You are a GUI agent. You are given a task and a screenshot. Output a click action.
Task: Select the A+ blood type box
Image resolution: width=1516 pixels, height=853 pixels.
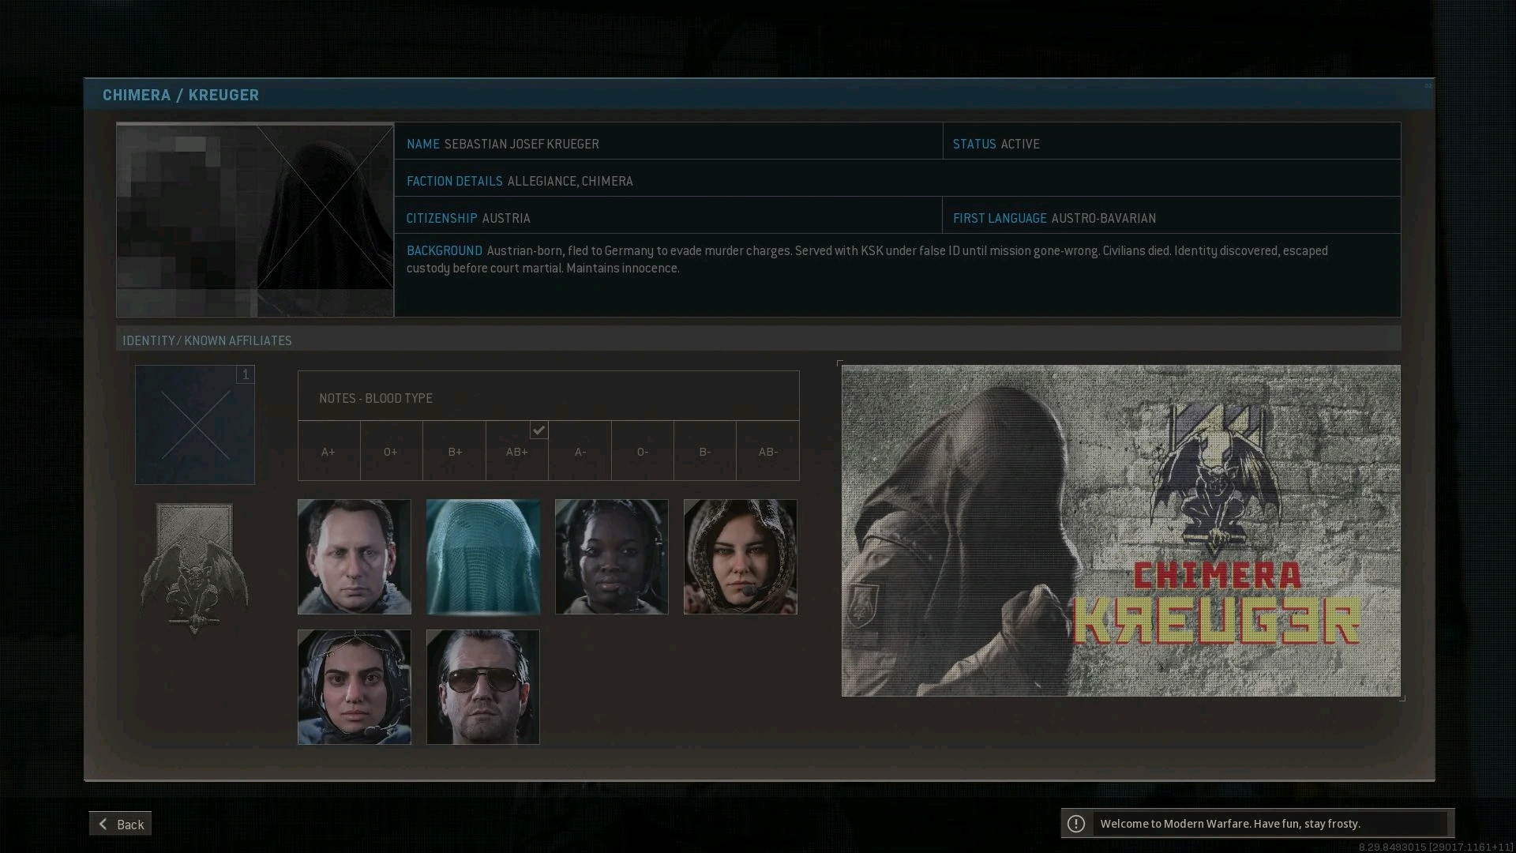[x=328, y=452]
